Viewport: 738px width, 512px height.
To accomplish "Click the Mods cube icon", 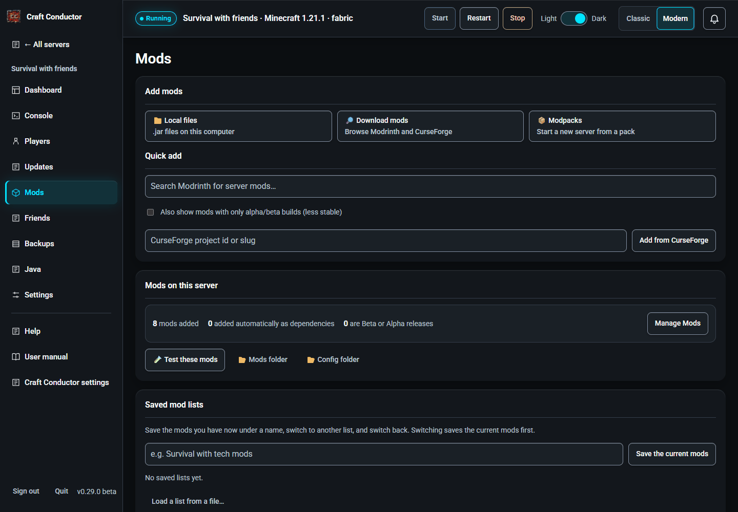I will (x=16, y=193).
